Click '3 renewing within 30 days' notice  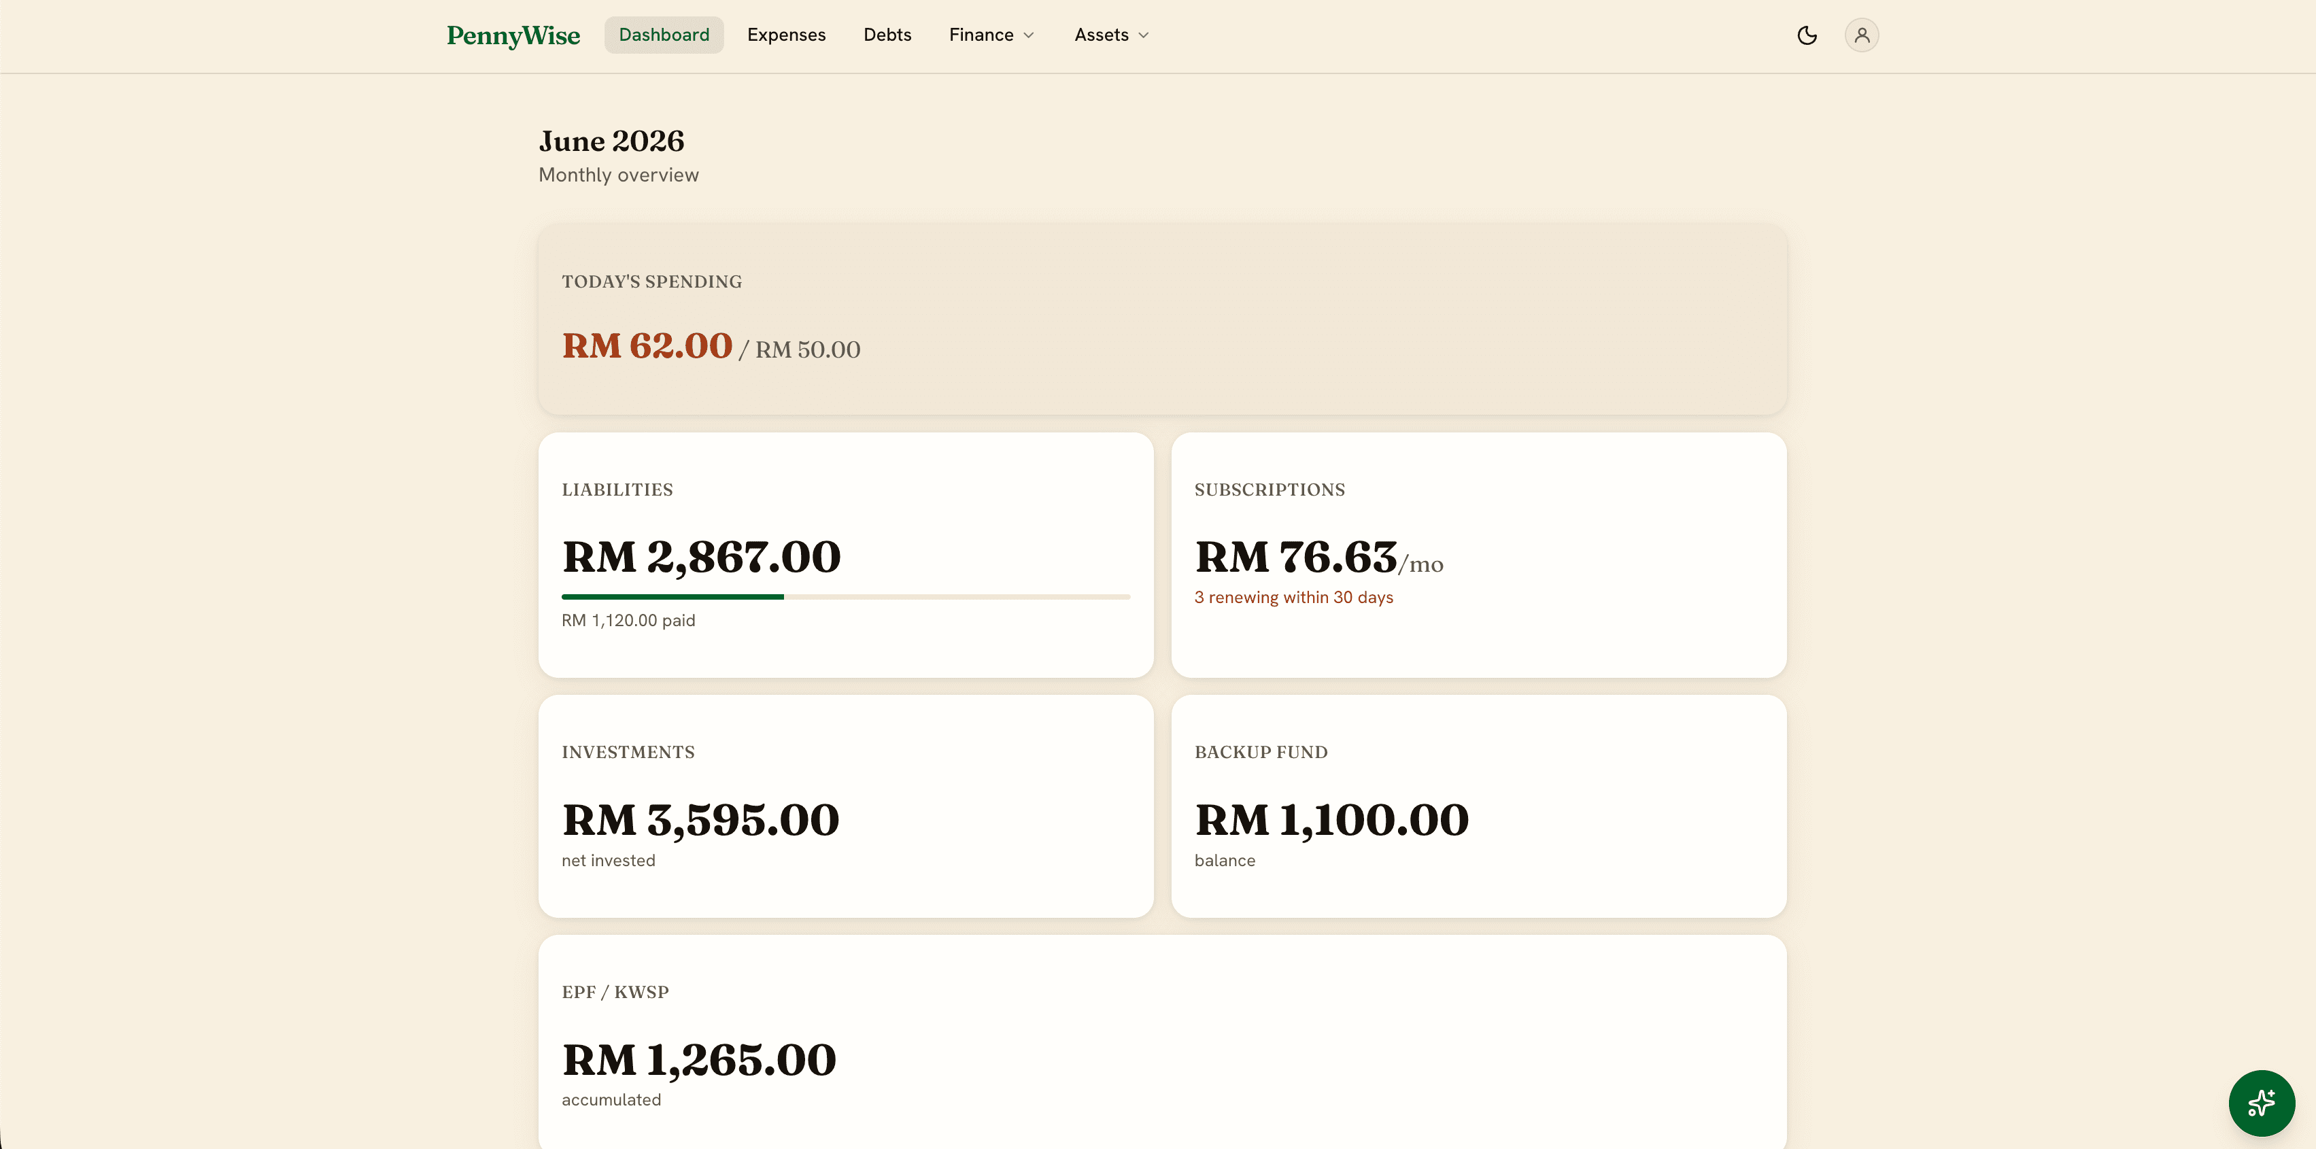coord(1293,597)
